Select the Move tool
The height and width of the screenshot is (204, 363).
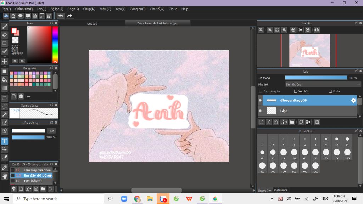[x=4, y=61]
